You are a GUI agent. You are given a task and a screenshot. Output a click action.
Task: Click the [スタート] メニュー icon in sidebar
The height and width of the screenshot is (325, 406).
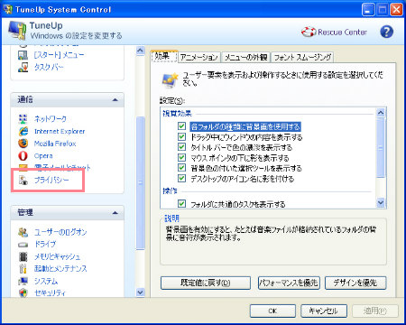23,55
